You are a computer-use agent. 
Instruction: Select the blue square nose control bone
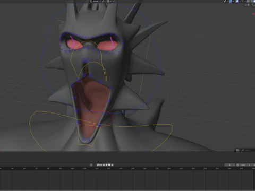pos(86,60)
